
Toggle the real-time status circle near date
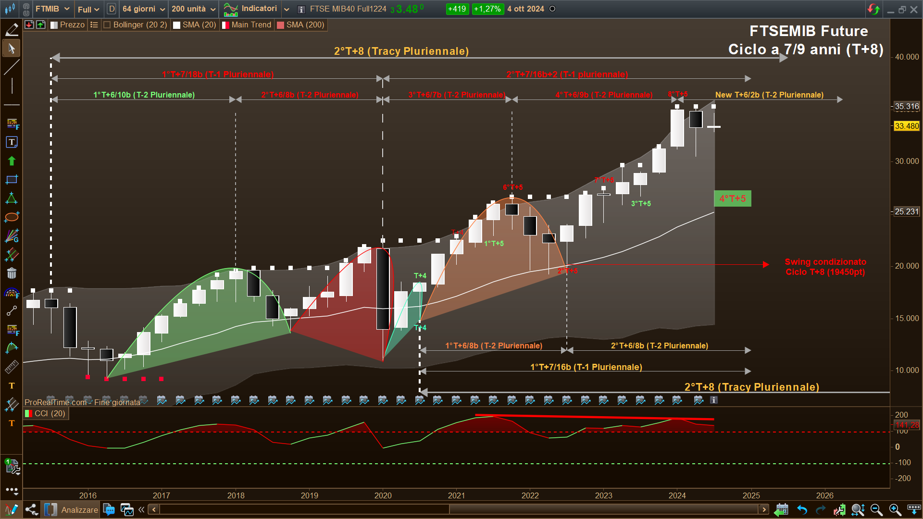[x=552, y=9]
